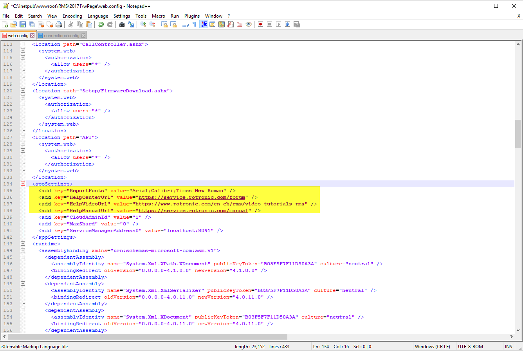Collapse the dependentAssembly block on line 153

pos(23,310)
